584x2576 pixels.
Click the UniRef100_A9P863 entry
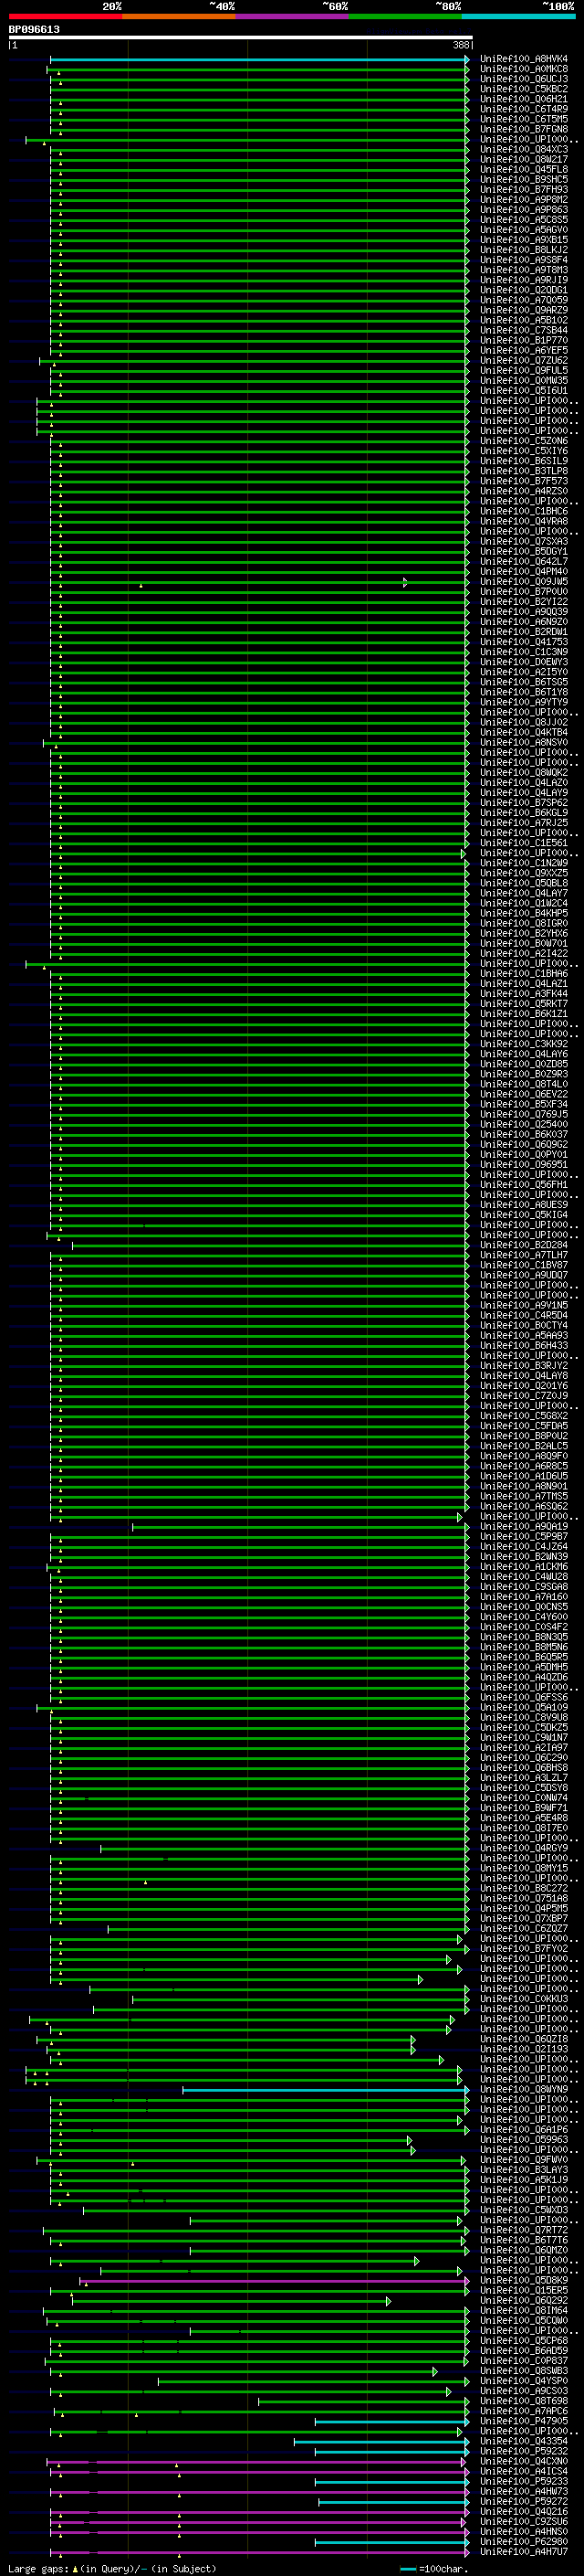coord(524,210)
